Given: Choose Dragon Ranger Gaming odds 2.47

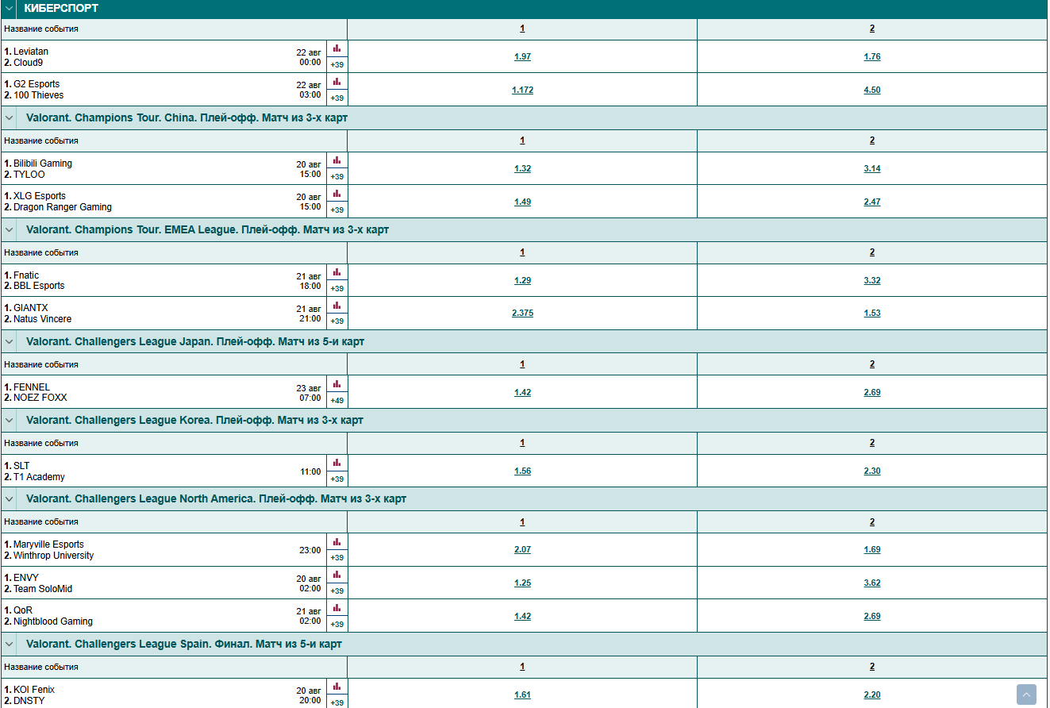Looking at the screenshot, I should (x=872, y=202).
